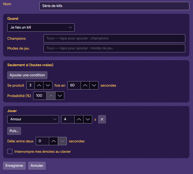
Task: Decrease the 60 seconds window with down arrow
Action: click(x=94, y=85)
